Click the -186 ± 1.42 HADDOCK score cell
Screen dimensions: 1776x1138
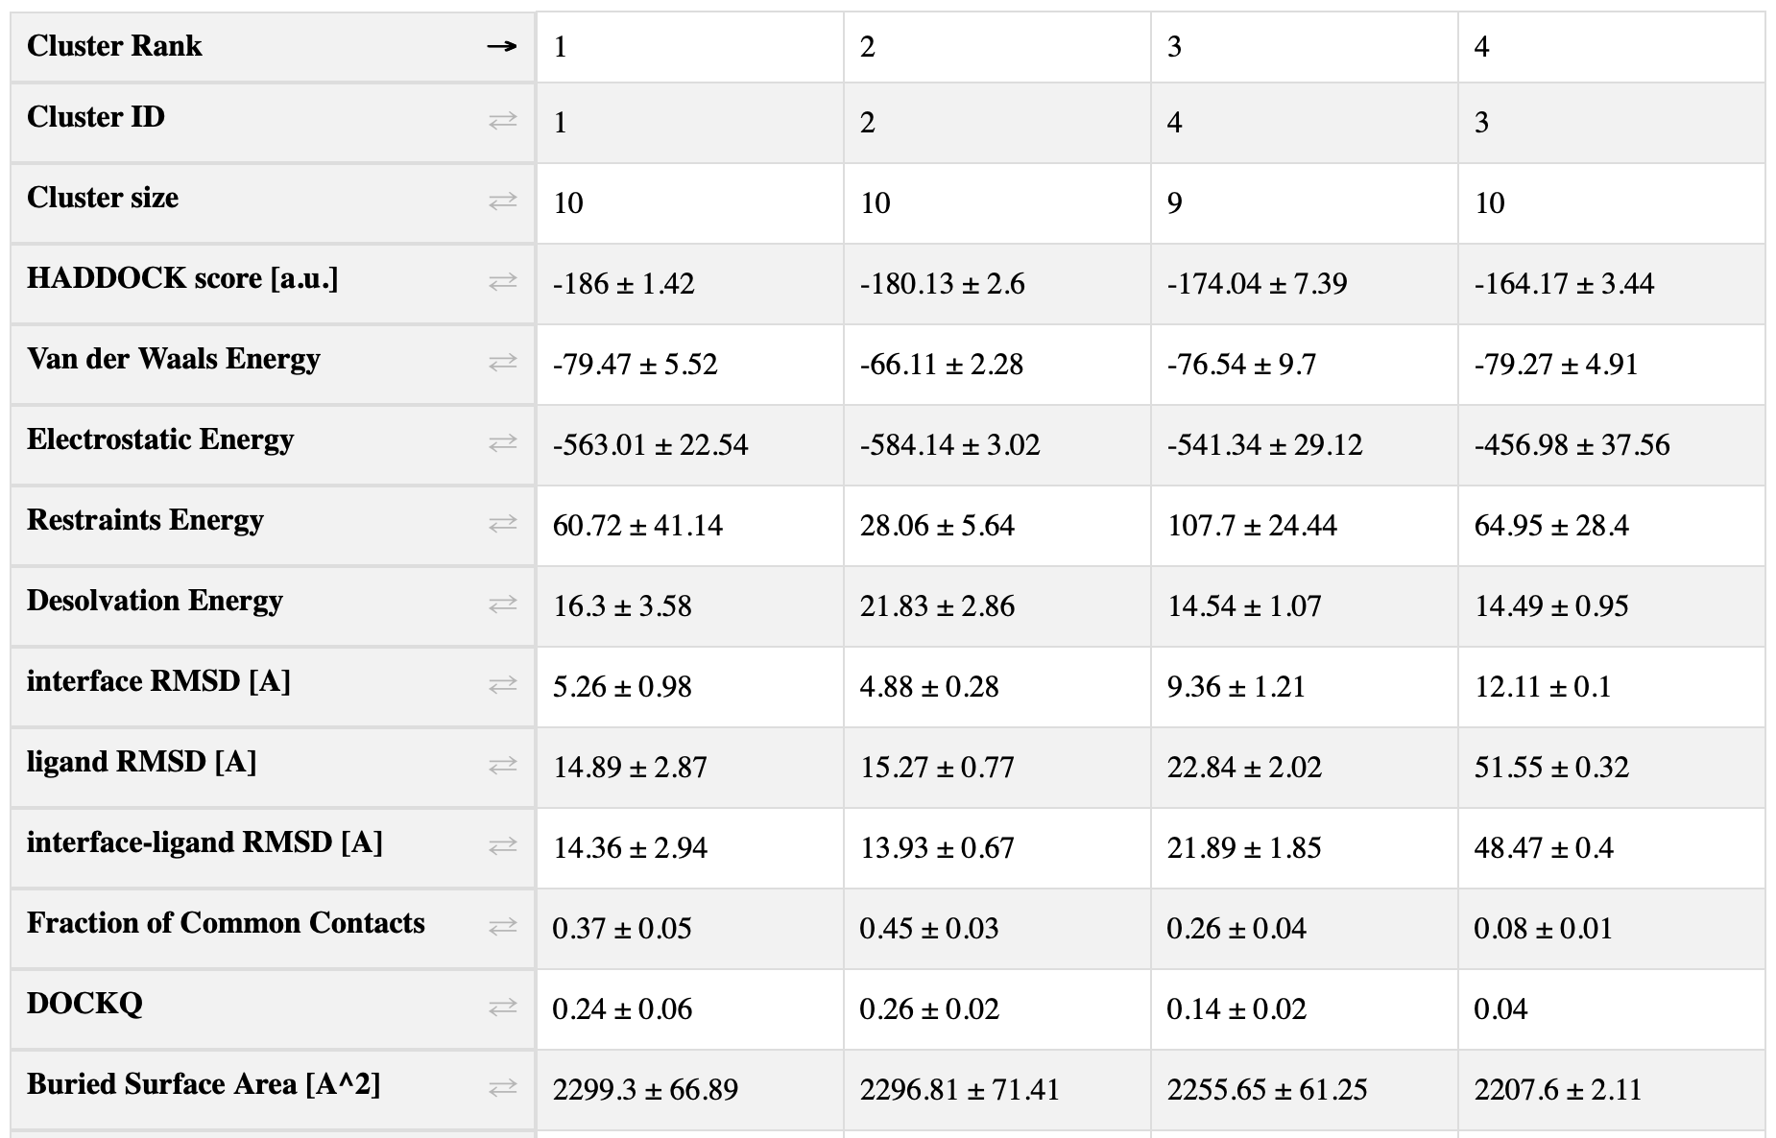point(690,283)
